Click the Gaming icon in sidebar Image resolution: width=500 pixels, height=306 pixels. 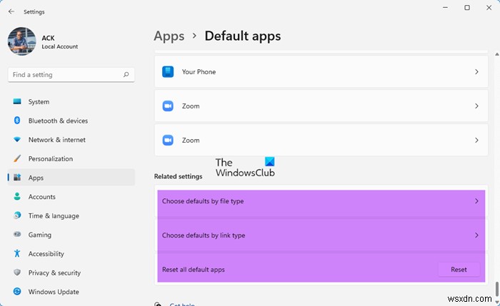(17, 235)
